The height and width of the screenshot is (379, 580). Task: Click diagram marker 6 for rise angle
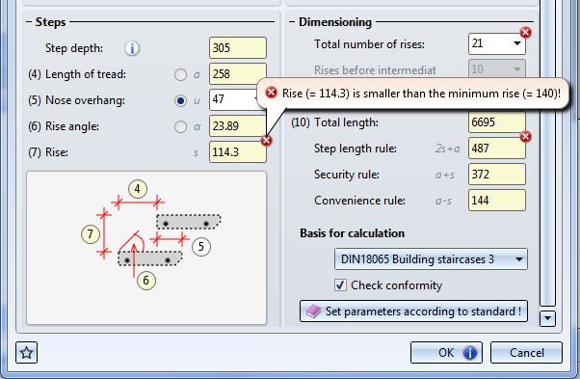point(146,281)
